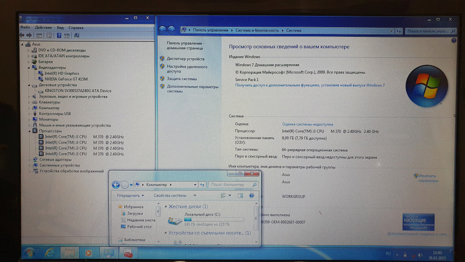Open Windows Media Player from taskbar
The image size is (465, 262).
point(88,253)
